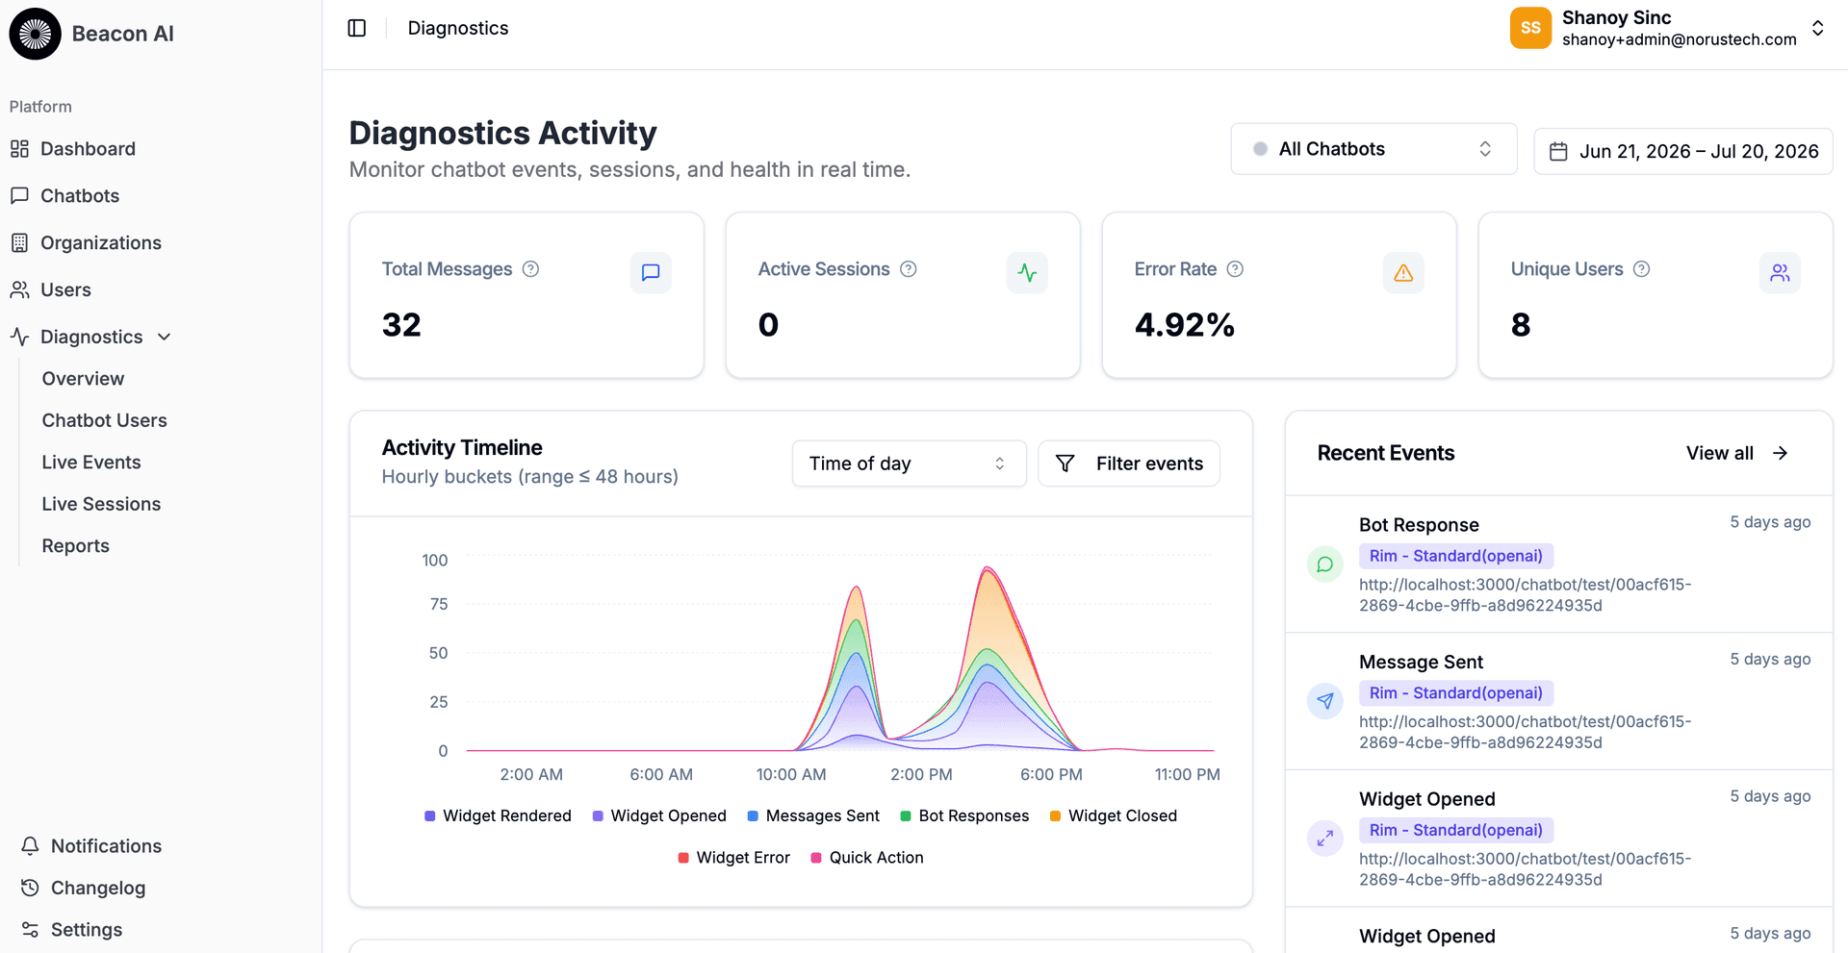Open Notifications in the sidebar
The image size is (1848, 953).
pyautogui.click(x=106, y=846)
